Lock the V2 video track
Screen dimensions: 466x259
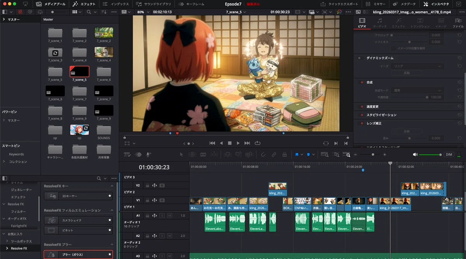pyautogui.click(x=147, y=185)
